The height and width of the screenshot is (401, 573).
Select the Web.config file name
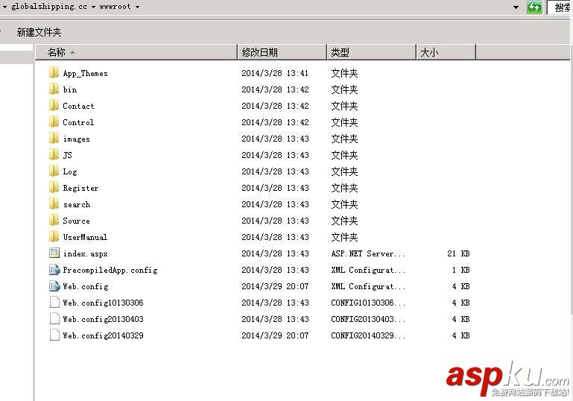point(86,286)
